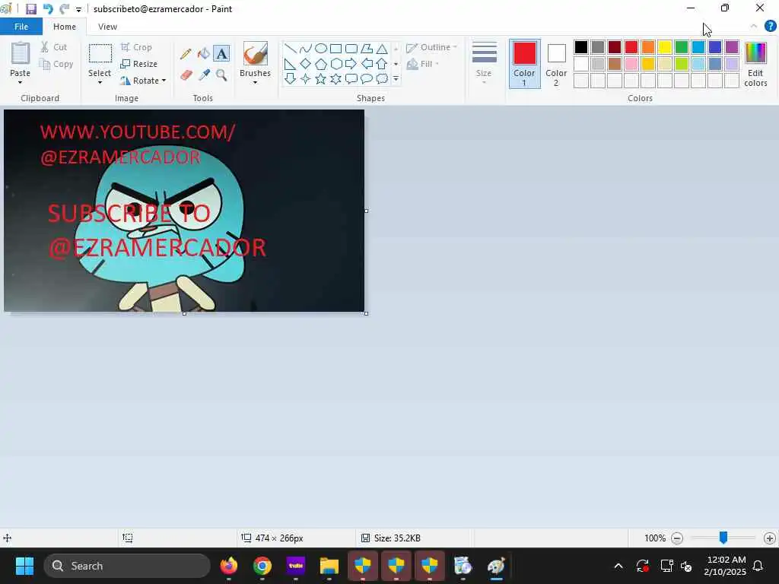This screenshot has height=584, width=779.
Task: Expand the Brushes dropdown arrow
Action: point(256,82)
